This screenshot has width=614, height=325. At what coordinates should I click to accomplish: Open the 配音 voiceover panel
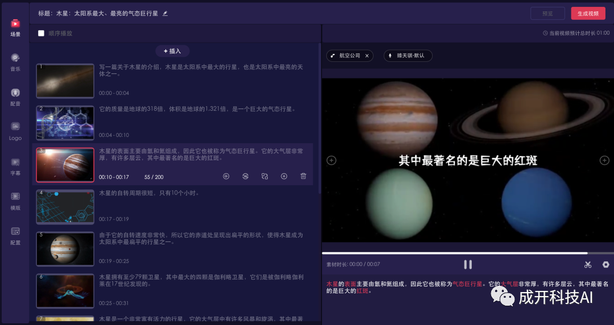click(x=15, y=97)
